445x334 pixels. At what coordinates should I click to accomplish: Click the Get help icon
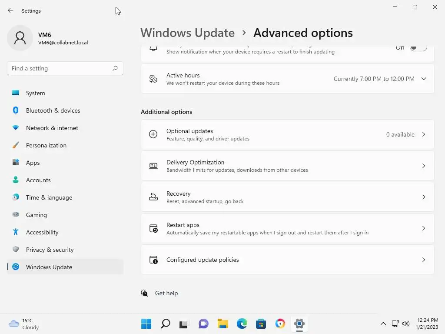pos(144,293)
